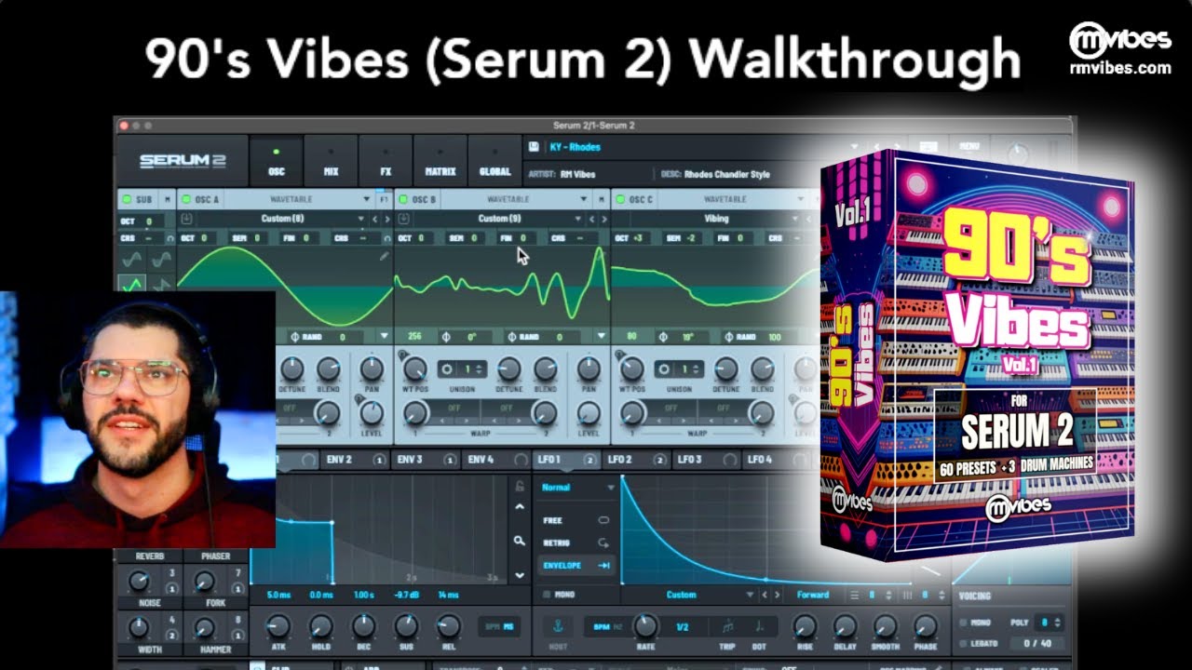Viewport: 1192px width, 670px height.
Task: Select RETRIG LFO trigger mode
Action: pyautogui.click(x=575, y=543)
